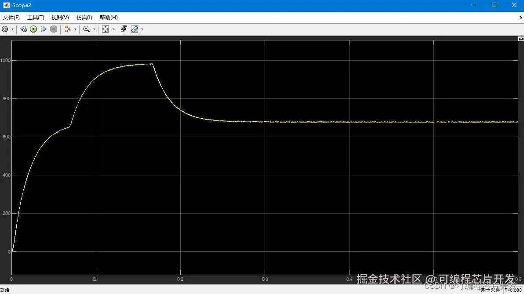Click the 400 y-axis tick label
524x294 pixels.
tap(6, 175)
